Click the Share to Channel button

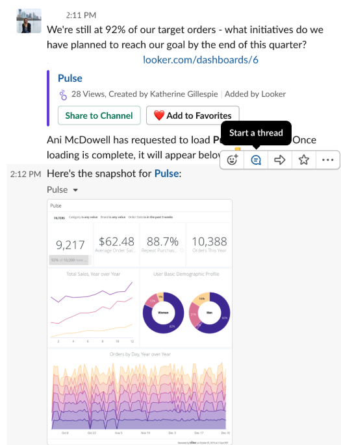[99, 115]
